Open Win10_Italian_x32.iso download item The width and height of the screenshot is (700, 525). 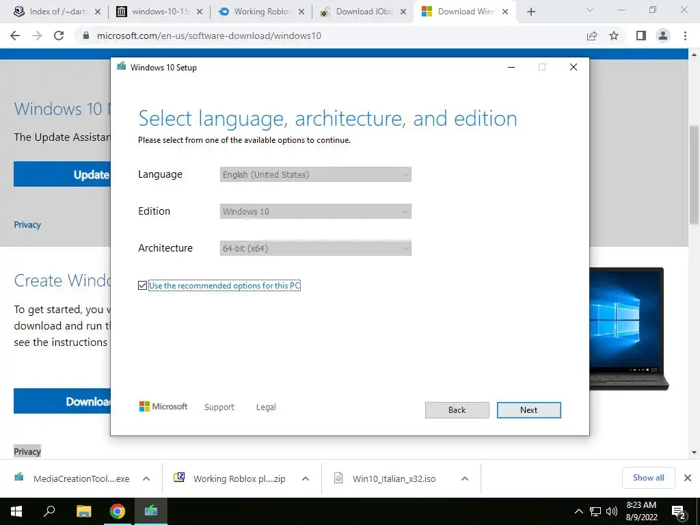pyautogui.click(x=385, y=479)
